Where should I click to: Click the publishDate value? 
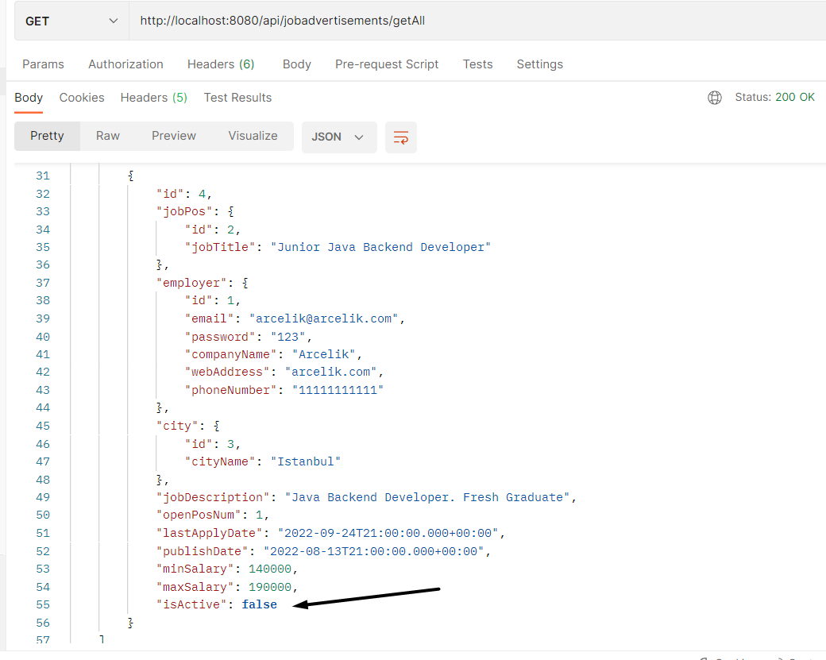(x=373, y=551)
